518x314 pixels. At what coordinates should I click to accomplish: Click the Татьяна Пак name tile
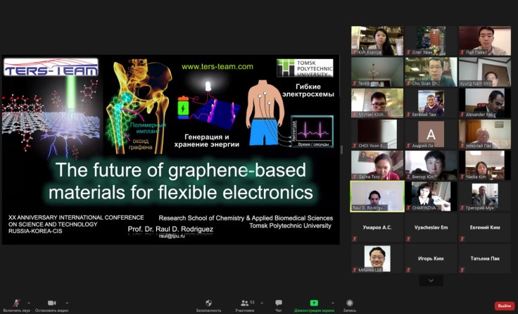485,258
